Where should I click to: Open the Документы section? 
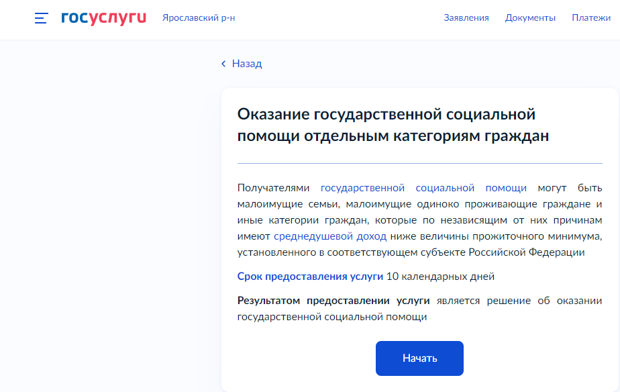(x=530, y=18)
